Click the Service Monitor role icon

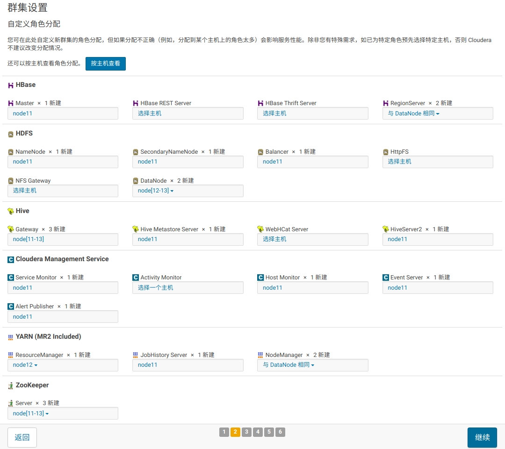click(x=11, y=278)
